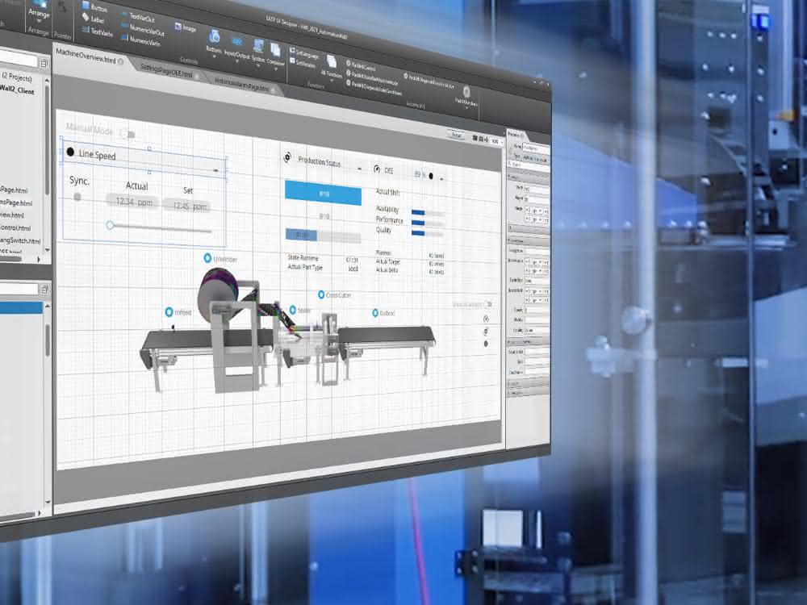The width and height of the screenshot is (807, 605).
Task: Select the TextVarIn control
Action: tap(97, 32)
